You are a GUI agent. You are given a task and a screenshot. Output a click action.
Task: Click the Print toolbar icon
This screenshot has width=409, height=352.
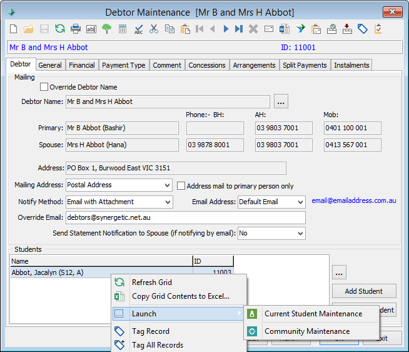pos(76,29)
